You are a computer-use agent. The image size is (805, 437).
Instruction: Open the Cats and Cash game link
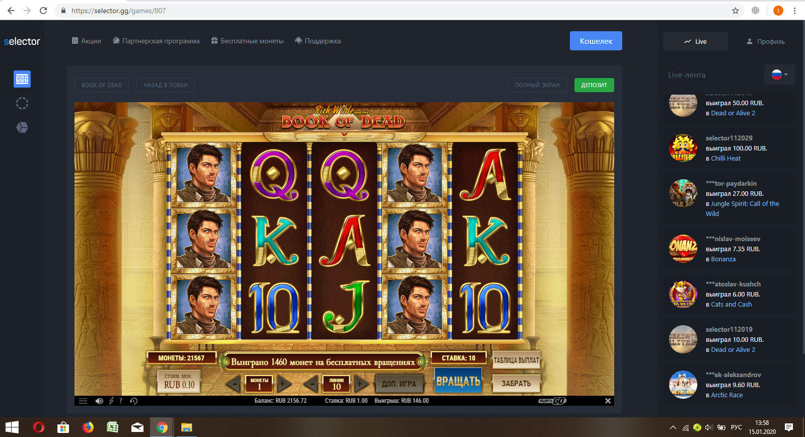click(x=731, y=305)
